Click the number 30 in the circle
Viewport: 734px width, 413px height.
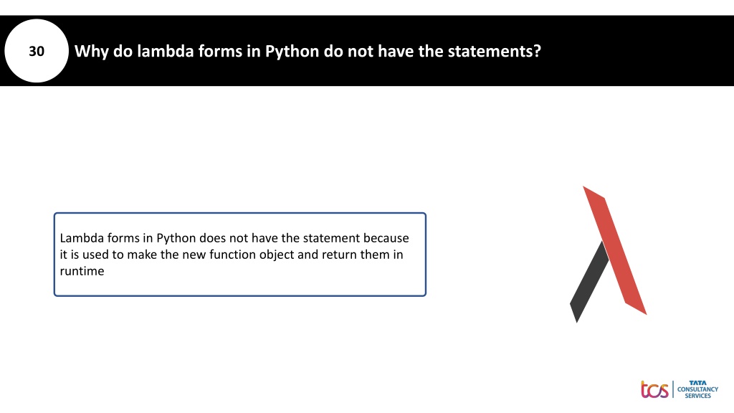[x=37, y=51]
